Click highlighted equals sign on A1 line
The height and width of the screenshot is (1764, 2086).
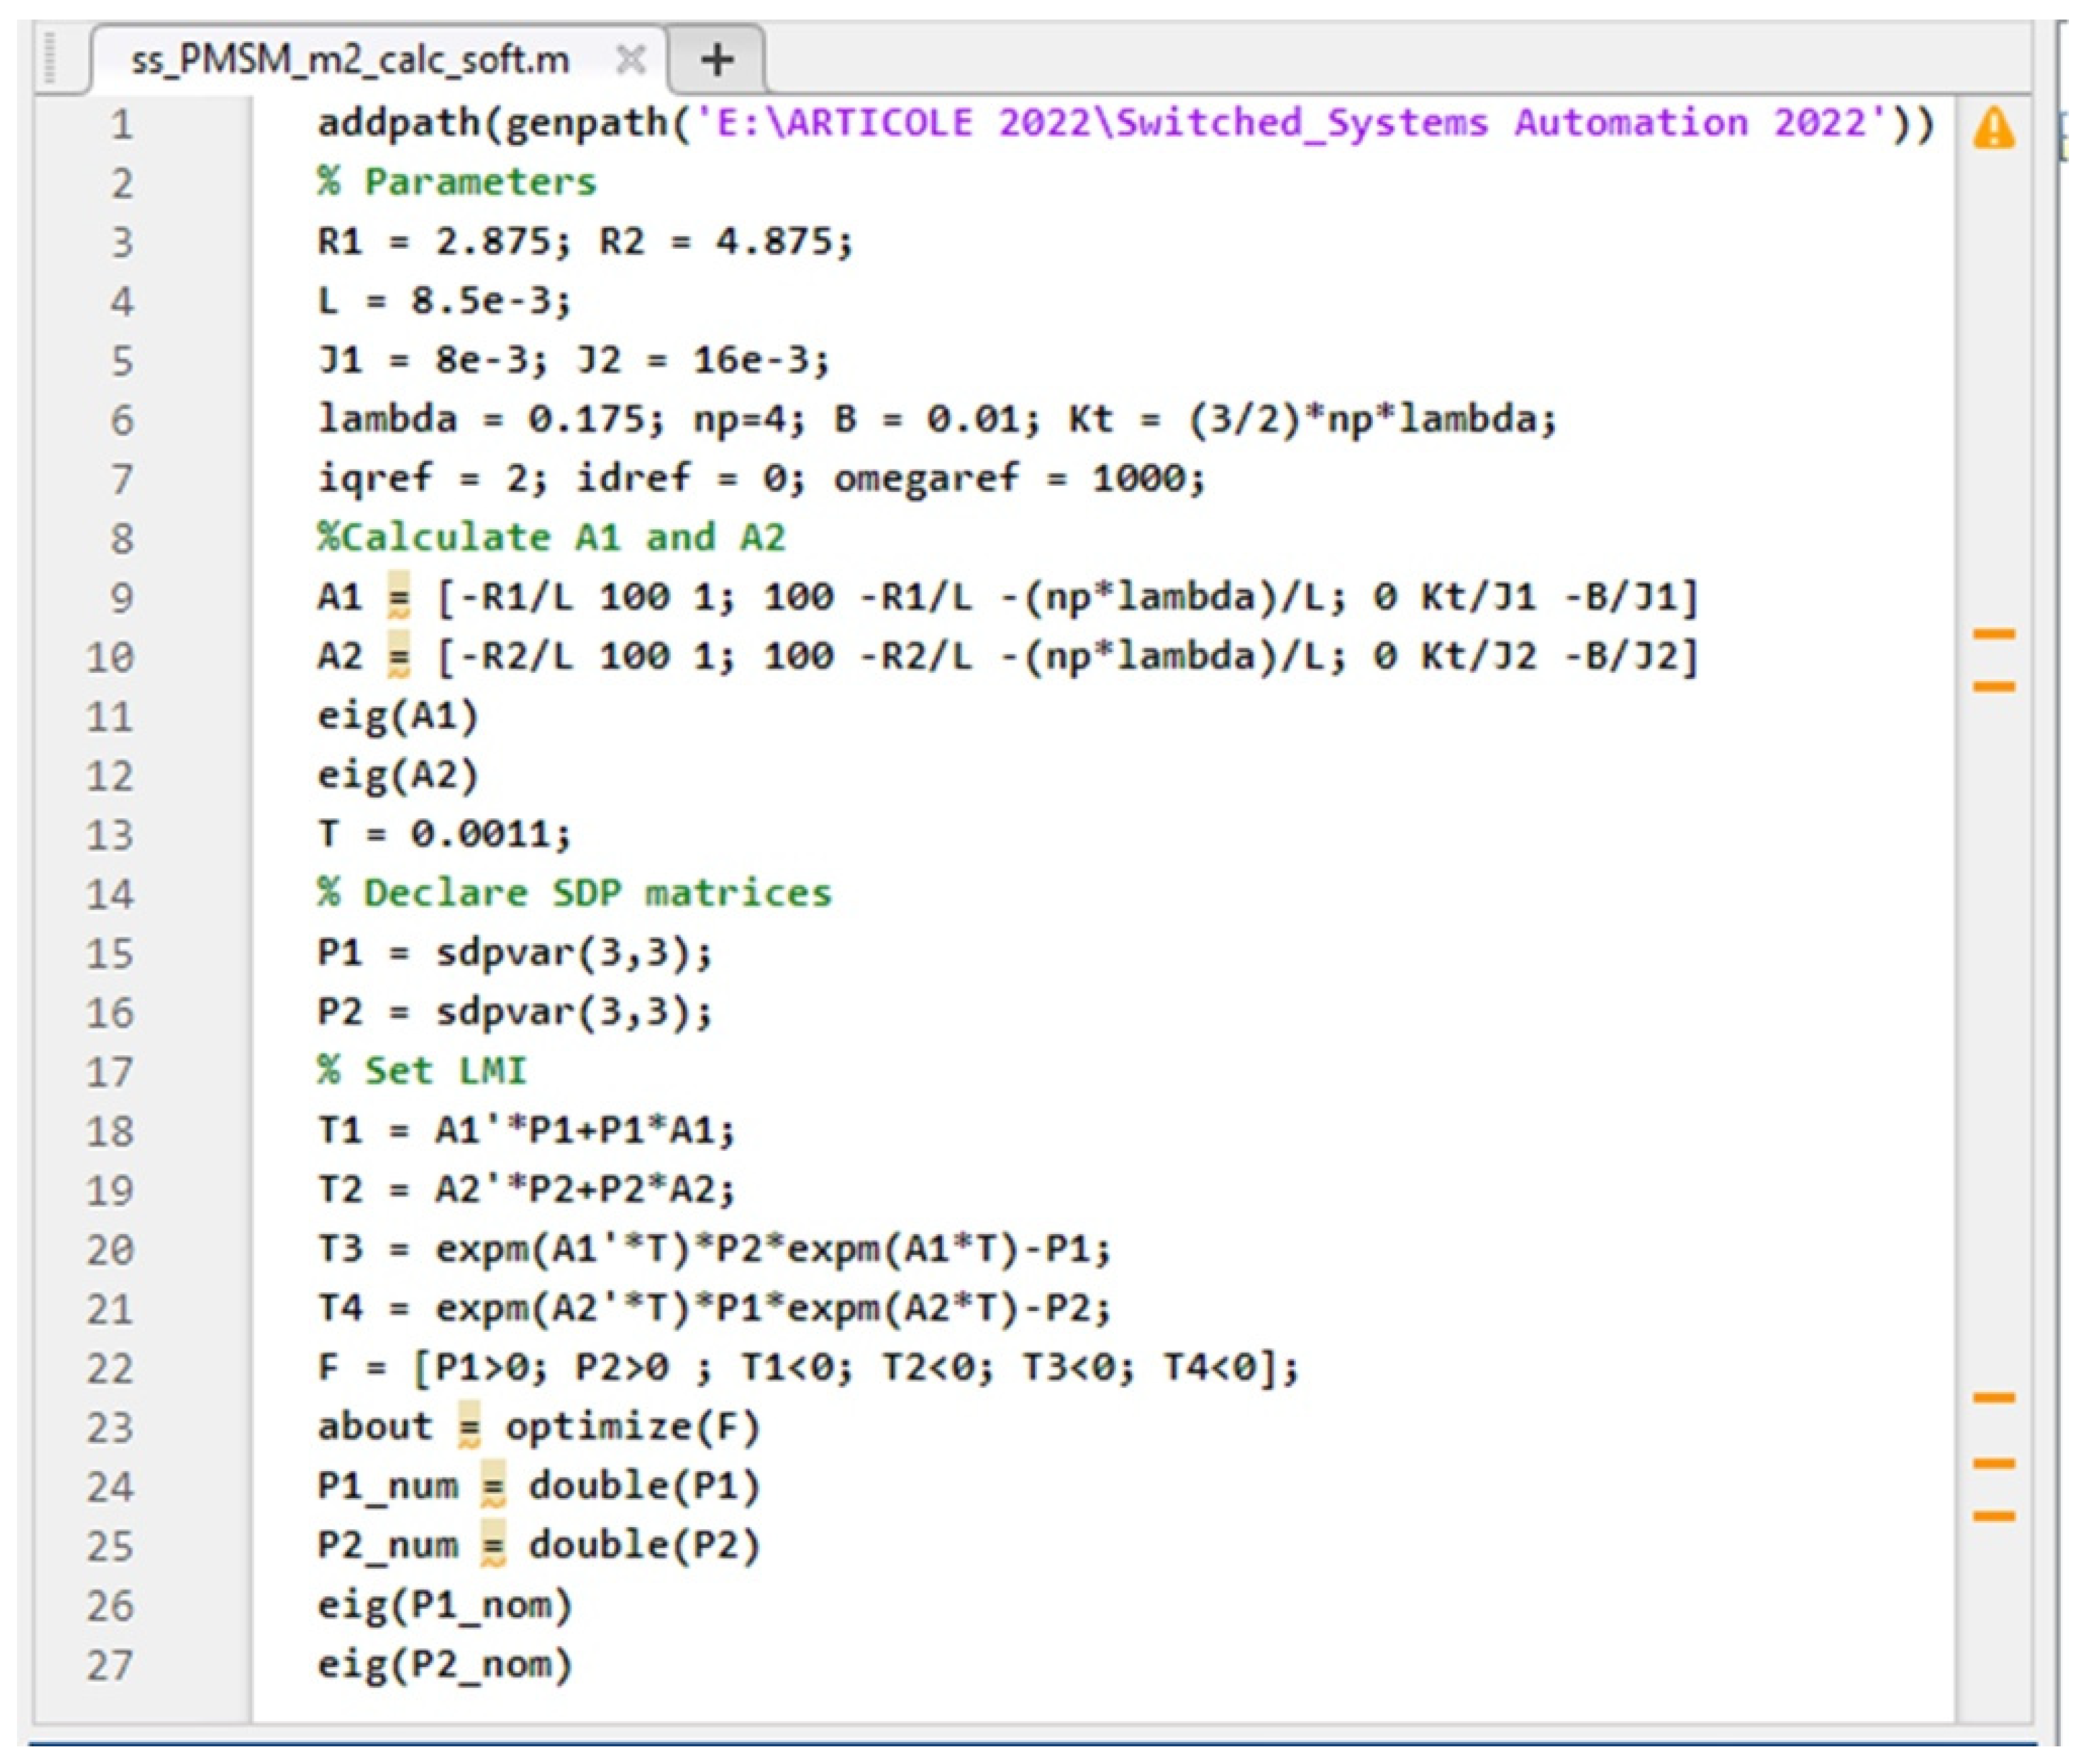click(x=399, y=597)
